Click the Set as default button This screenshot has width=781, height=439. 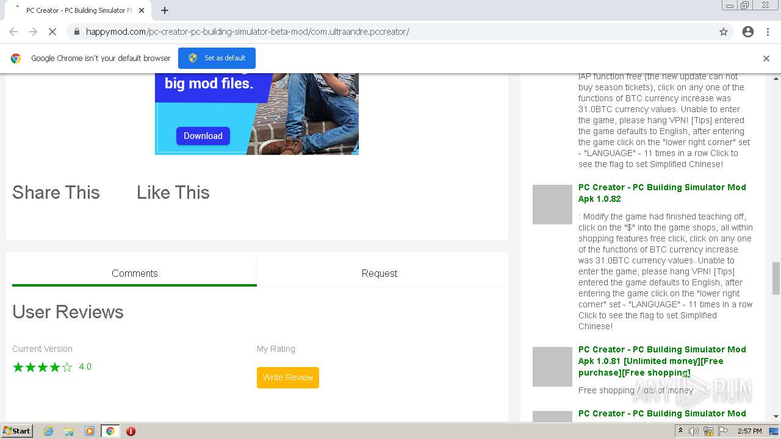pyautogui.click(x=217, y=58)
